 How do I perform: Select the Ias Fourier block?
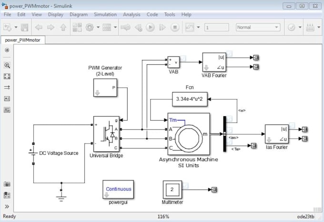click(277, 134)
